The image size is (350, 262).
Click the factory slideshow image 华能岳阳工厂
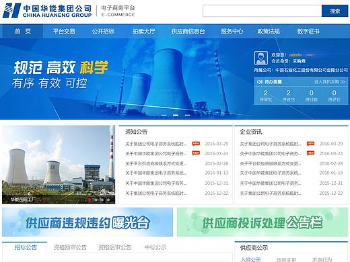[x=59, y=165]
